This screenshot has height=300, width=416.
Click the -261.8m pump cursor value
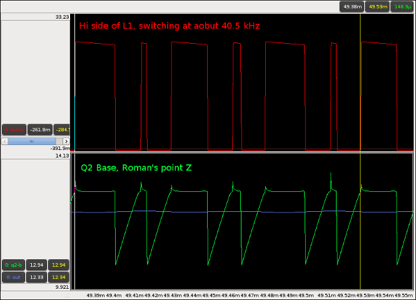click(39, 129)
